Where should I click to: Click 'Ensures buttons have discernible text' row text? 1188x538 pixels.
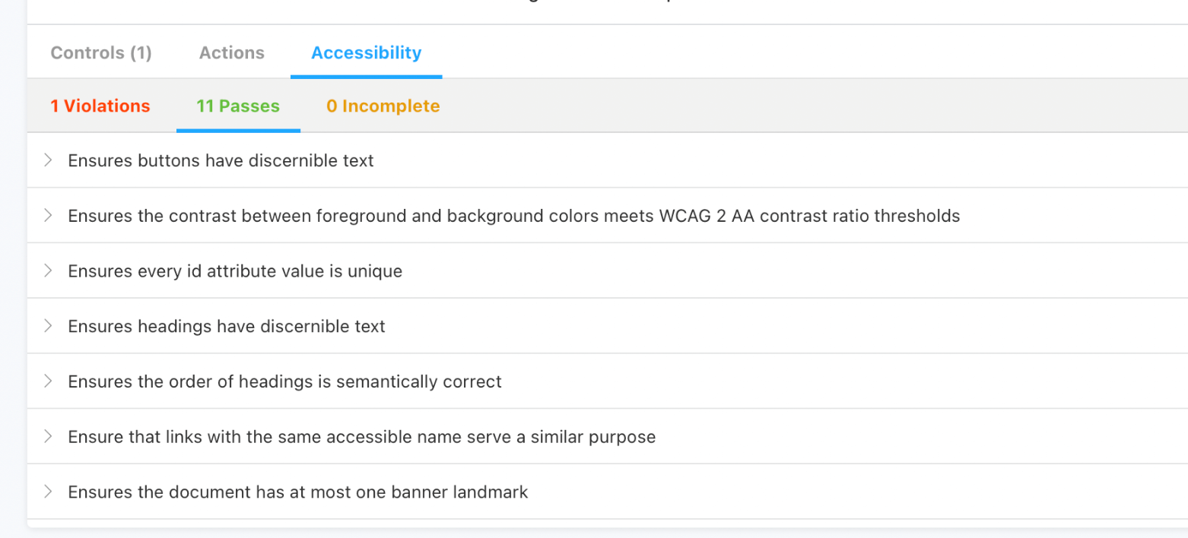coord(221,161)
